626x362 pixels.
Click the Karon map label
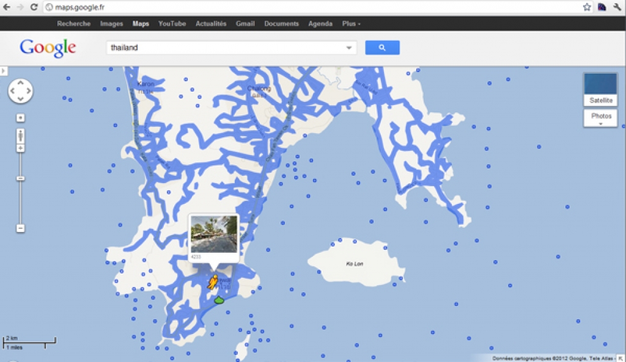click(x=145, y=84)
